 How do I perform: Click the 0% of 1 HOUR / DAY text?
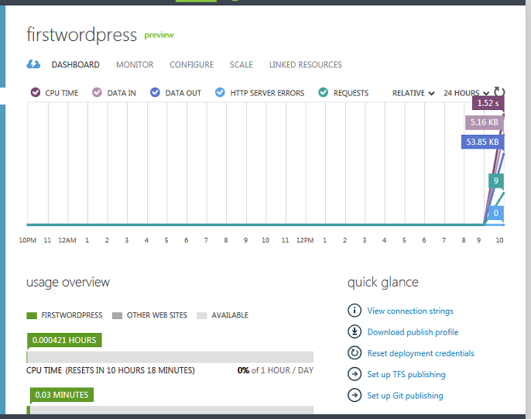point(276,370)
